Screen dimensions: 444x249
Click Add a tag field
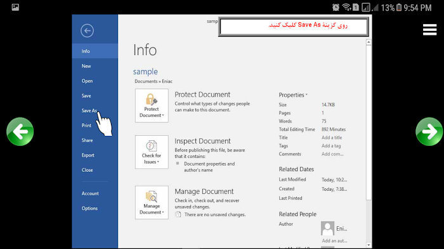[331, 146]
